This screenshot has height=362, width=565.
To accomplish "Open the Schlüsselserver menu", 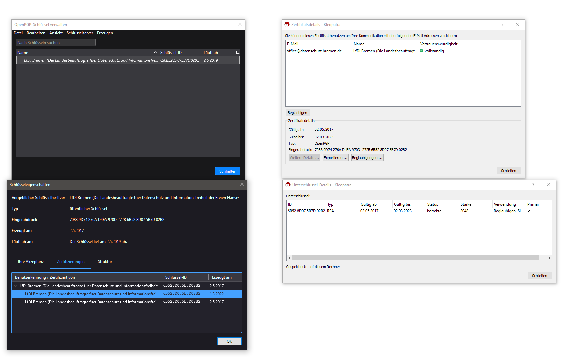I will pyautogui.click(x=80, y=33).
